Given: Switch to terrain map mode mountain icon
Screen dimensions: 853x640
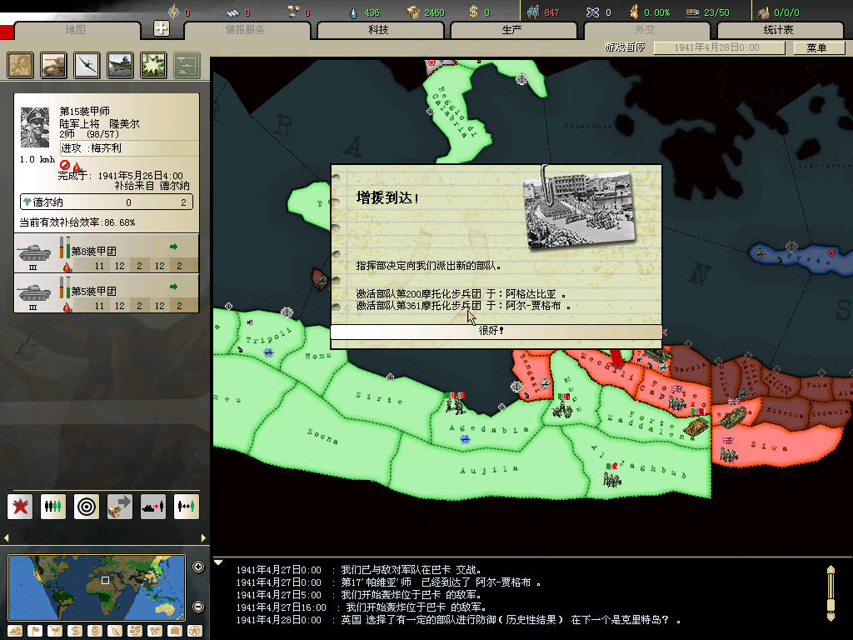Looking at the screenshot, I should click(15, 631).
